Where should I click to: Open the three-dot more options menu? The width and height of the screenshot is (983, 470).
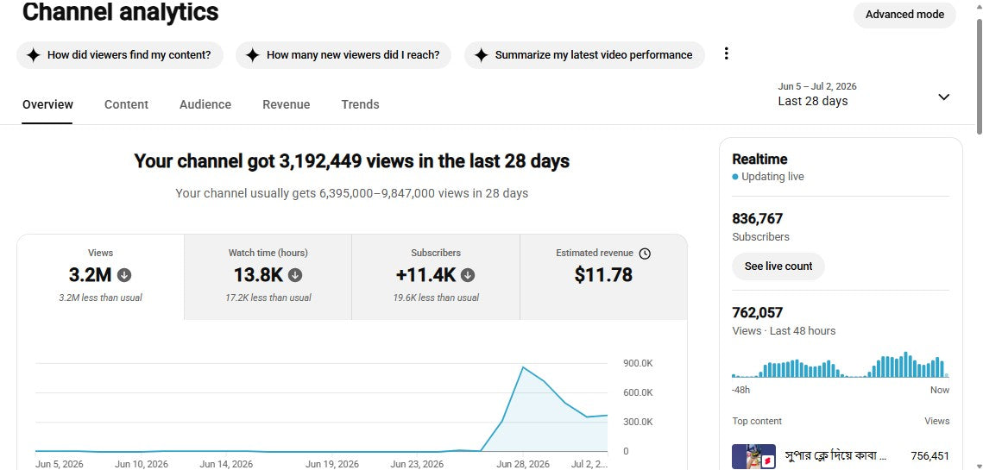tap(726, 53)
